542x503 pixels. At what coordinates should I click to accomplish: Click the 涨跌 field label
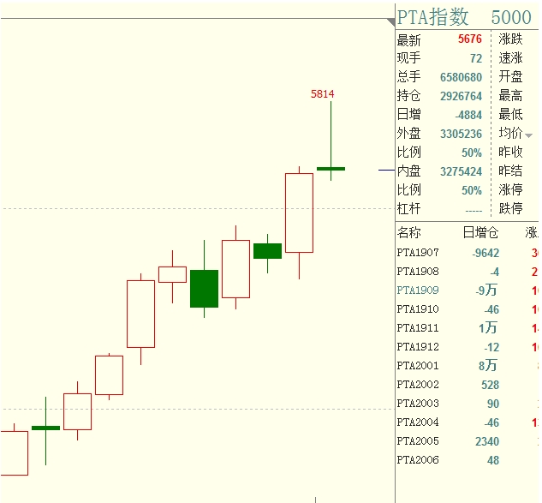[510, 39]
